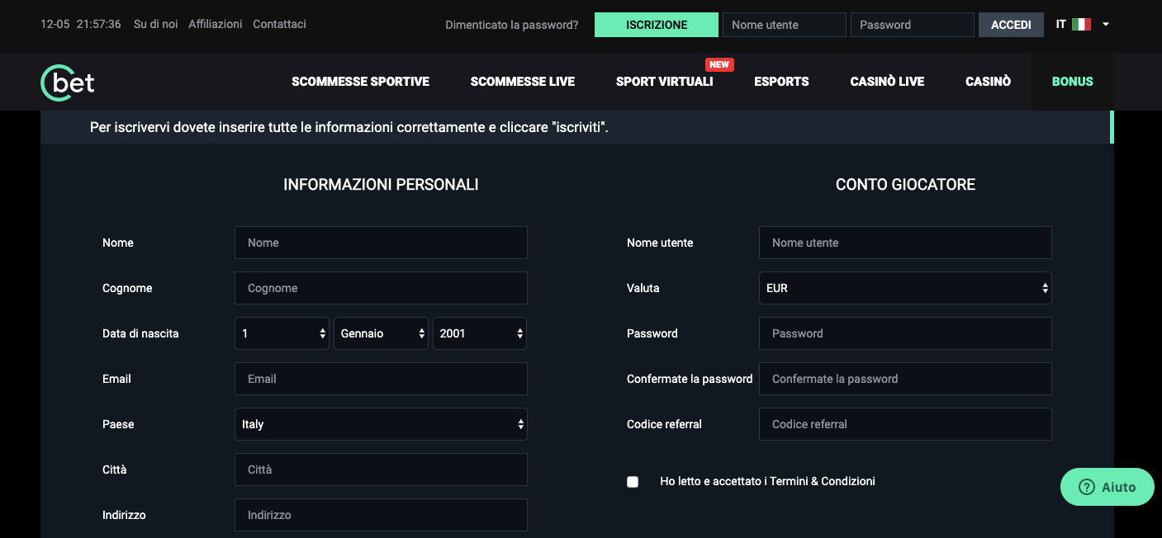Click the Italian flag language icon
This screenshot has height=538, width=1162.
coord(1081,24)
